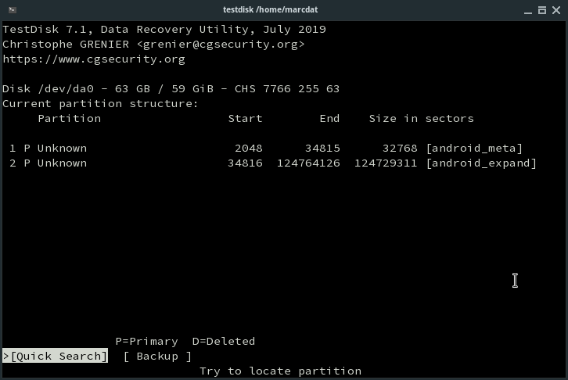The height and width of the screenshot is (380, 568).
Task: Click the android_expand partition row
Action: [269, 163]
